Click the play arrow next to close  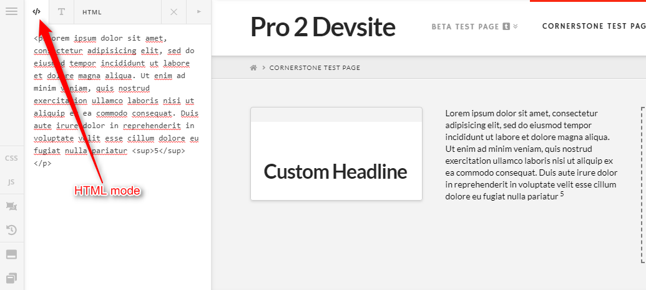tap(199, 12)
